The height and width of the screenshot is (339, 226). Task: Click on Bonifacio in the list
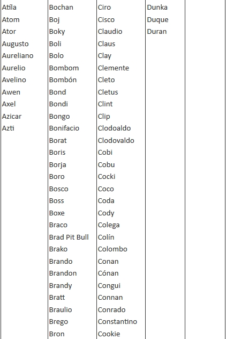64,128
